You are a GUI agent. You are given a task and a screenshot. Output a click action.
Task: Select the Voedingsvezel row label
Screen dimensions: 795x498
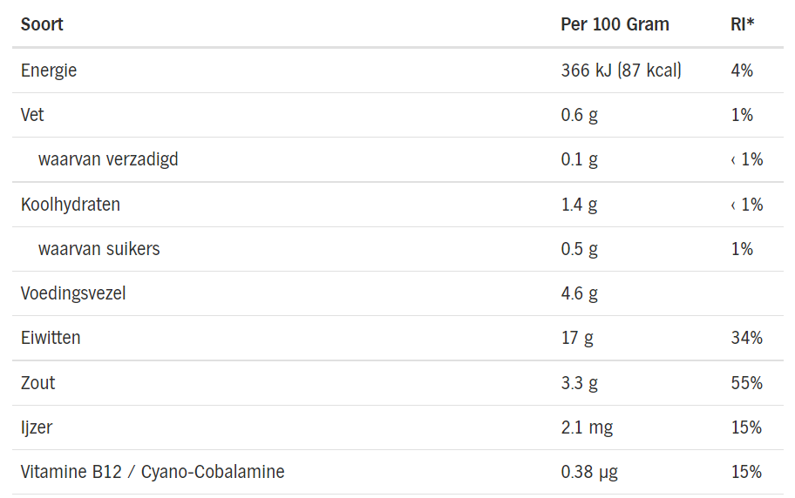pos(73,293)
